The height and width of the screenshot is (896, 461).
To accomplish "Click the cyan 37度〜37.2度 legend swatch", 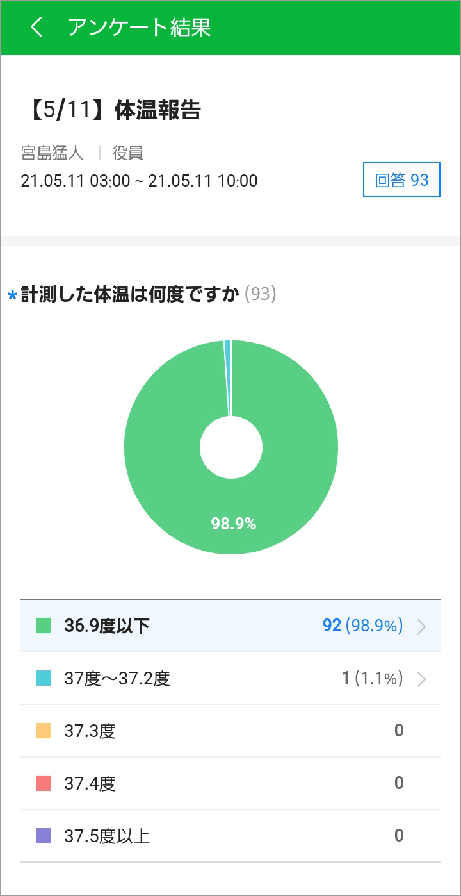I will [44, 679].
